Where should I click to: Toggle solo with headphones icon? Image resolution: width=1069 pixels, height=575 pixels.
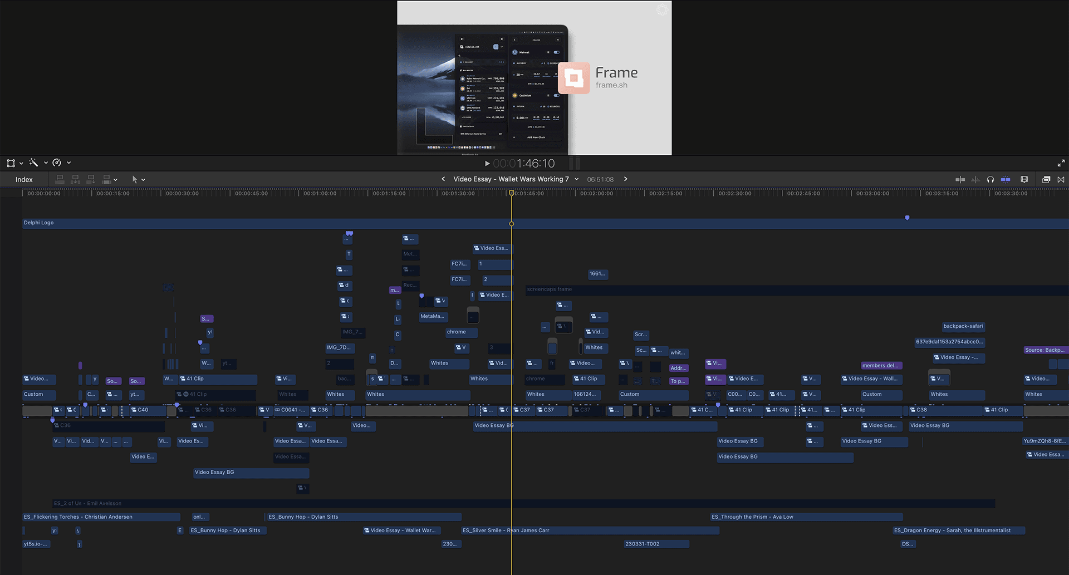[x=990, y=179]
